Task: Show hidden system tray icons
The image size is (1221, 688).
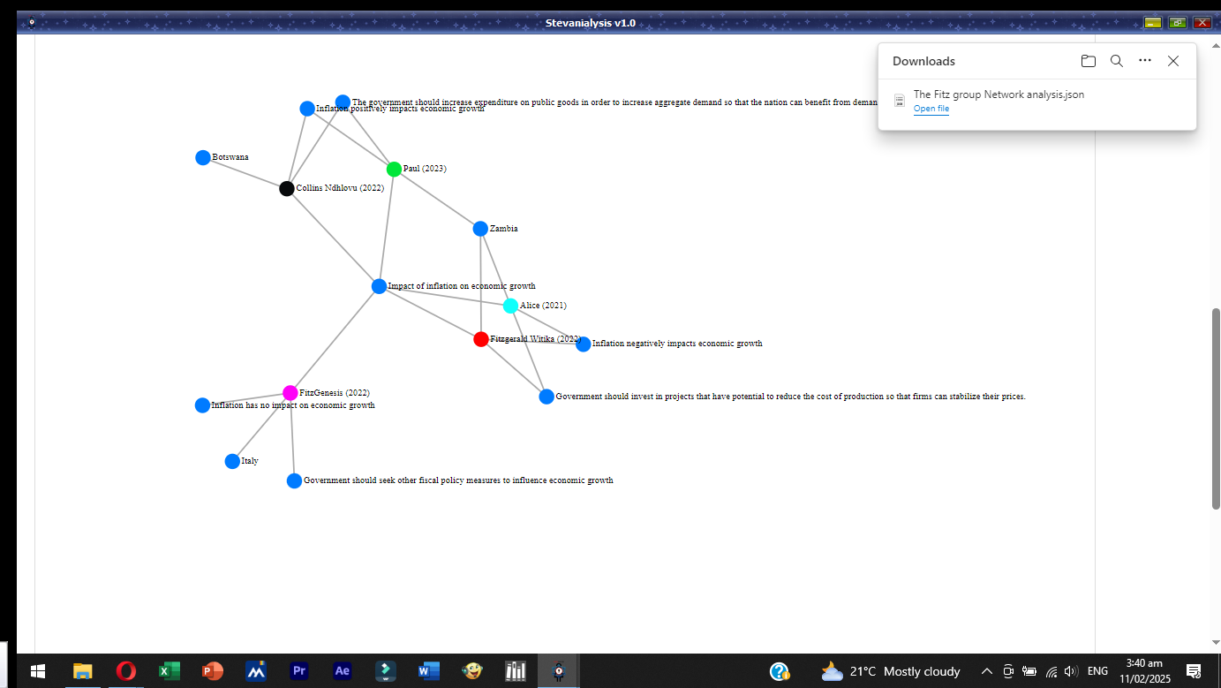Action: point(987,671)
